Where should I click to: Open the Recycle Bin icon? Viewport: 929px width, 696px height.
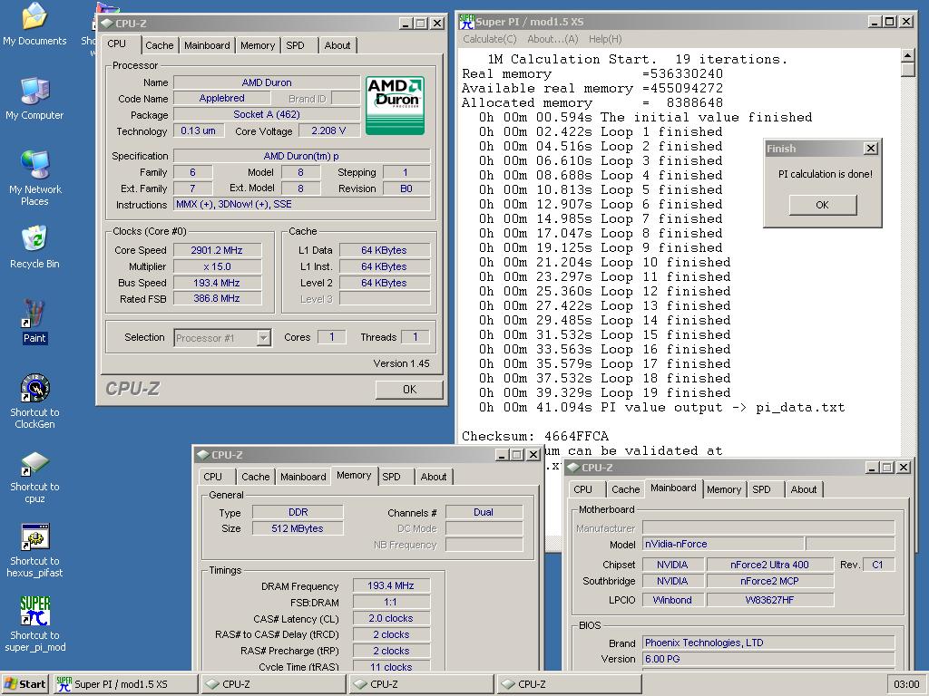point(34,247)
